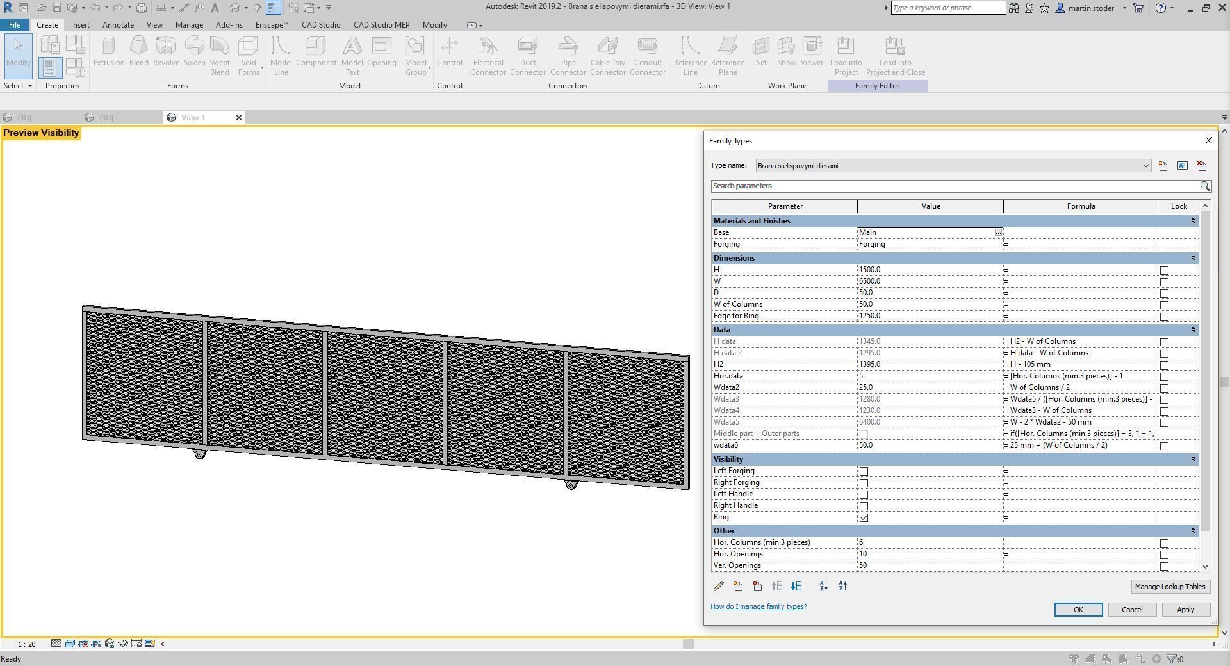The height and width of the screenshot is (666, 1230).
Task: Open How do I manage family types link
Action: 758,606
